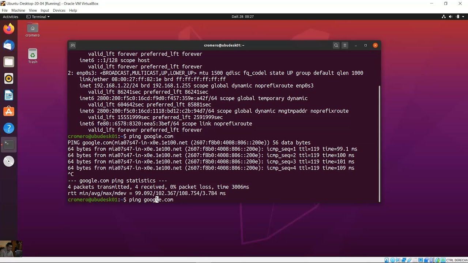Open the VirtualBox Help menu

click(x=73, y=10)
